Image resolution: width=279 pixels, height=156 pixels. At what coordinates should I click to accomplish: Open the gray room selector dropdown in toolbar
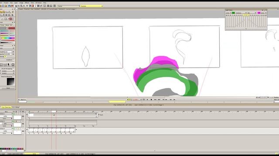[69, 6]
